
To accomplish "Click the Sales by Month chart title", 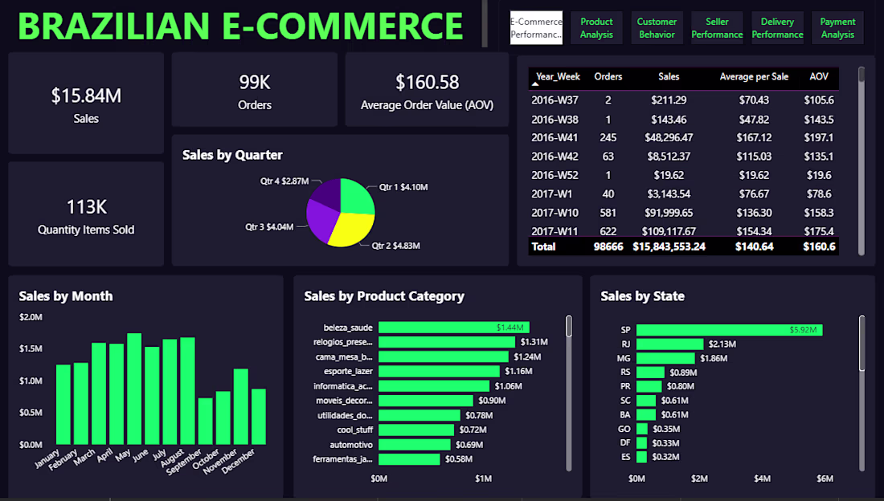I will (x=66, y=296).
